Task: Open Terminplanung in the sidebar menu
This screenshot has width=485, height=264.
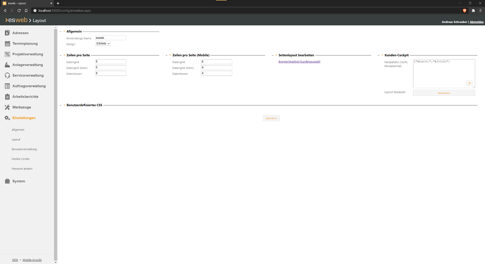Action: point(25,43)
